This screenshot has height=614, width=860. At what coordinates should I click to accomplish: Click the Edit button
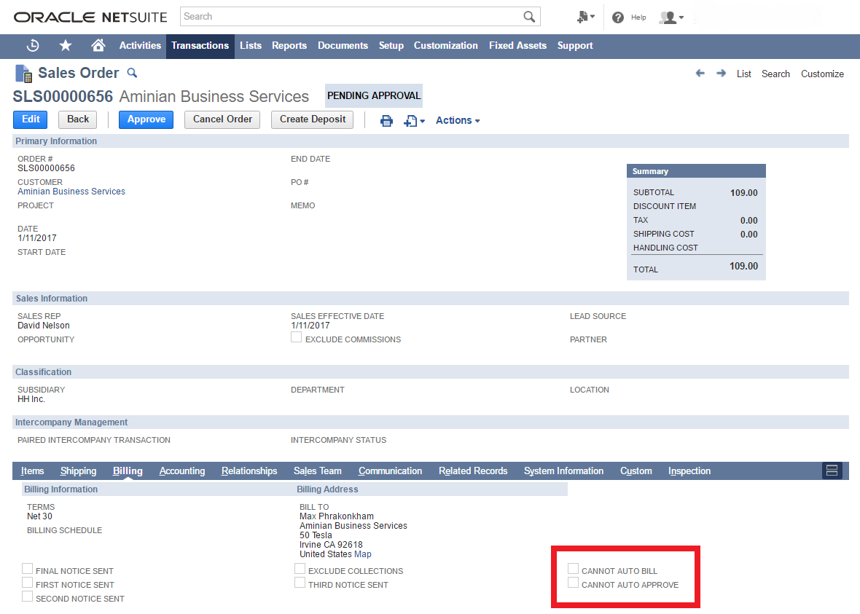point(30,119)
